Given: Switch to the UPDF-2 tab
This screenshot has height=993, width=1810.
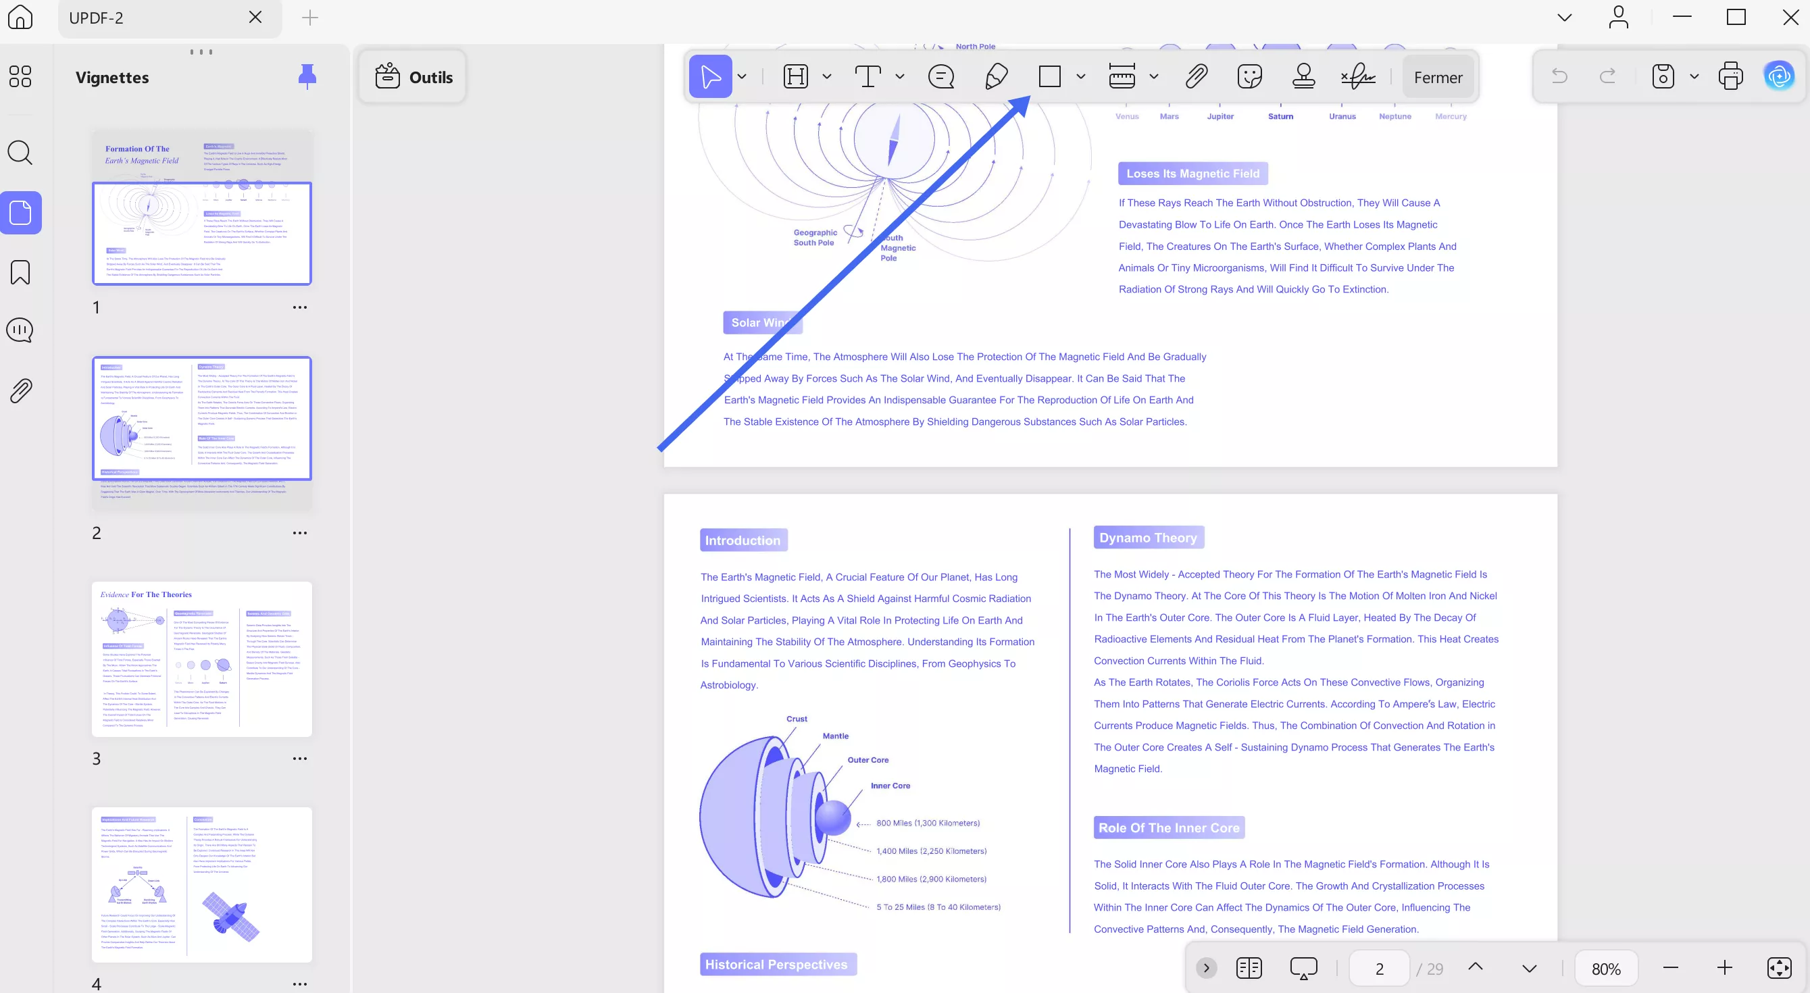Looking at the screenshot, I should click(x=170, y=18).
